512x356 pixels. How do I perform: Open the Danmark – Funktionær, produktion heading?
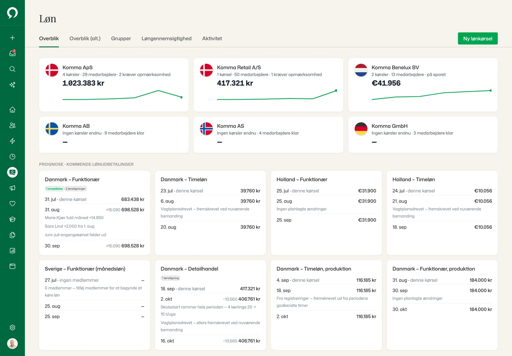(x=434, y=269)
